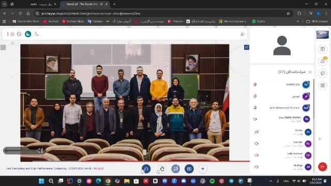Screen dimensions: 331x186
Task: Open the Chrome Web Store bookmark
Action: [26, 21]
